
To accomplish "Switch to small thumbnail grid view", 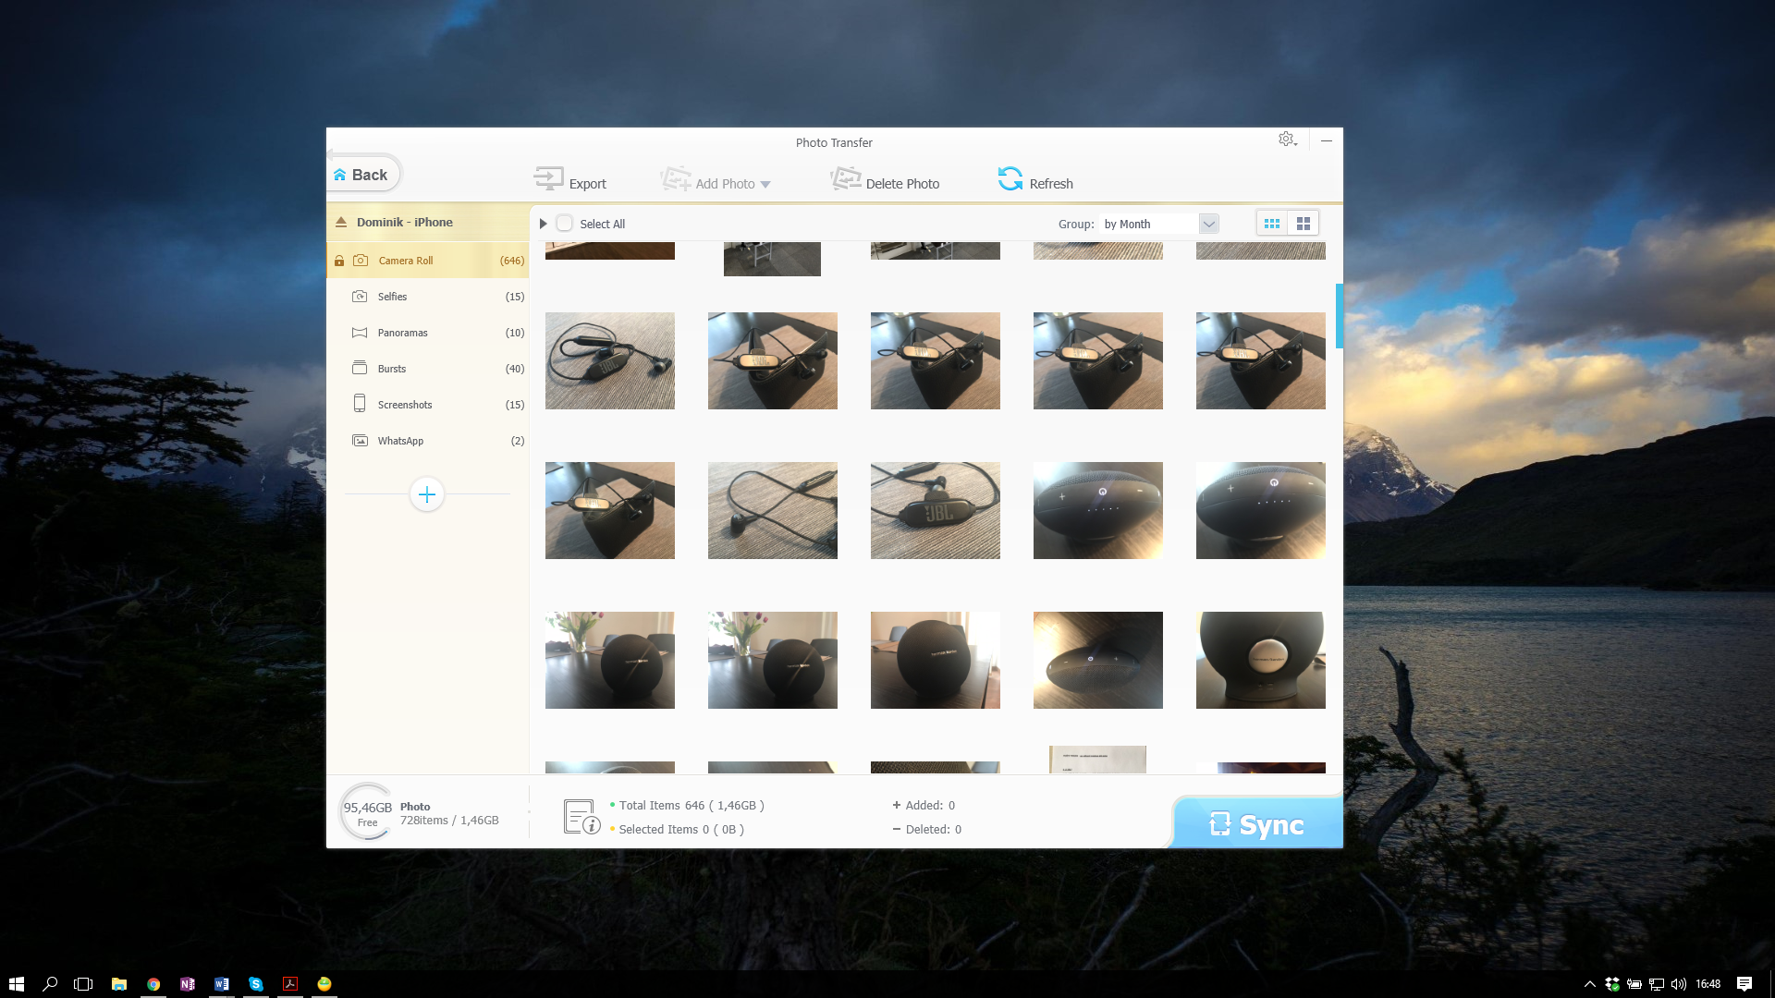I will coord(1272,224).
